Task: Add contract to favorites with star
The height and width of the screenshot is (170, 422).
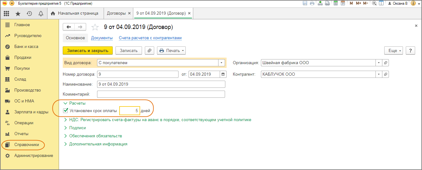Action: coord(95,27)
